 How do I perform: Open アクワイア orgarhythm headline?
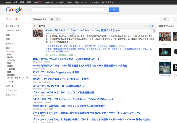[x=56, y=72]
